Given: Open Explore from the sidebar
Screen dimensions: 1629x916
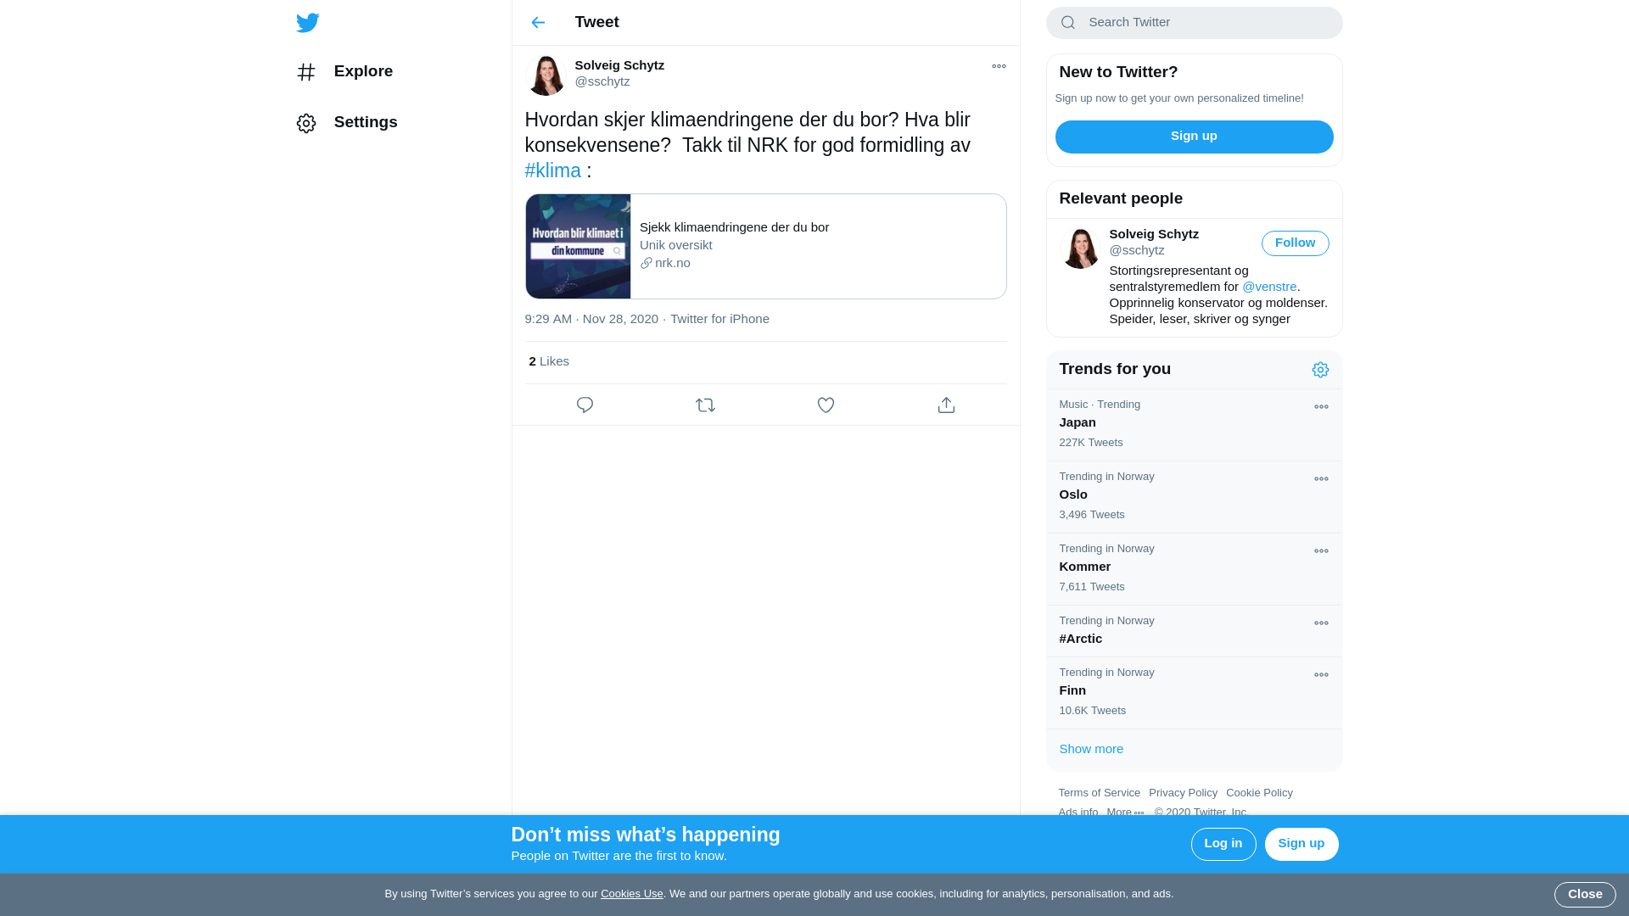Looking at the screenshot, I should pos(344,72).
